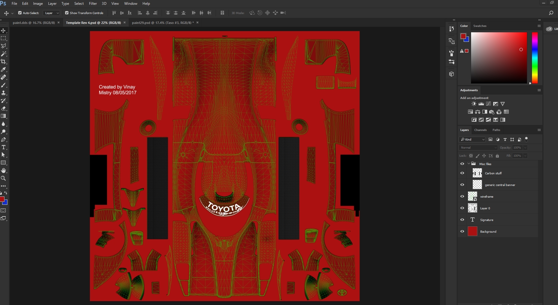558x305 pixels.
Task: Switch to the Swatches tab
Action: click(x=480, y=26)
